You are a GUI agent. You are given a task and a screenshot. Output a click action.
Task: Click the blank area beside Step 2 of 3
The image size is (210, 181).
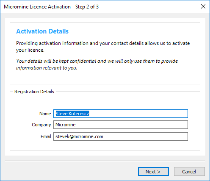pos(148,7)
